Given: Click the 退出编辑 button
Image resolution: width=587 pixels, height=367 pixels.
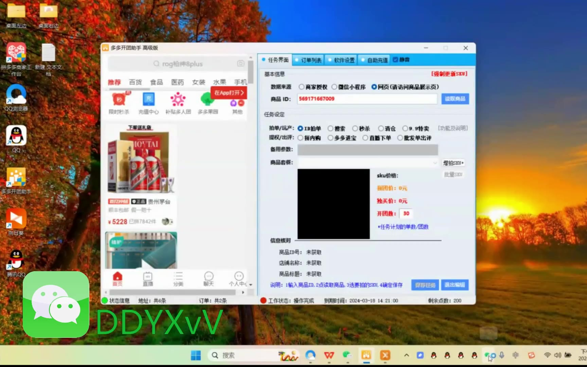Looking at the screenshot, I should (x=455, y=285).
